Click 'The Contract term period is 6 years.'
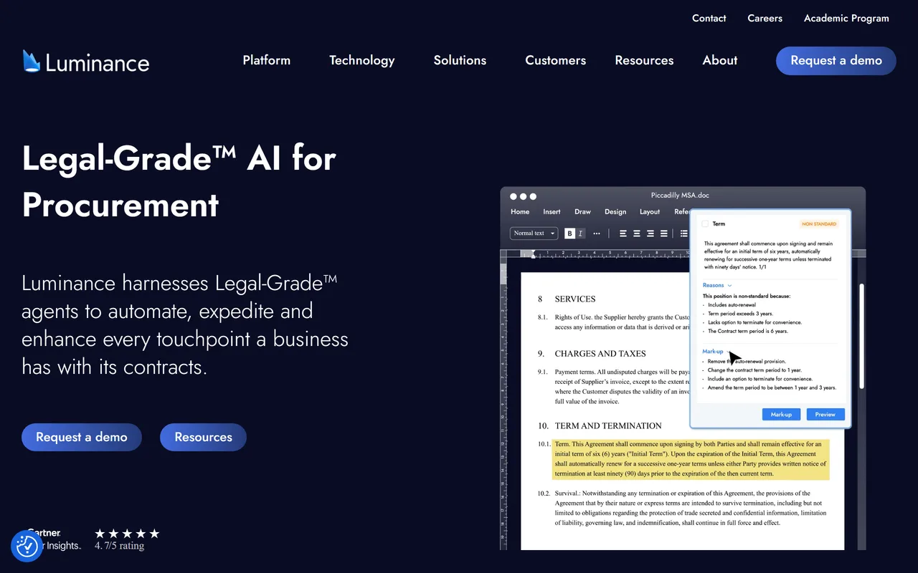Viewport: 918px width, 573px height. coord(748,331)
